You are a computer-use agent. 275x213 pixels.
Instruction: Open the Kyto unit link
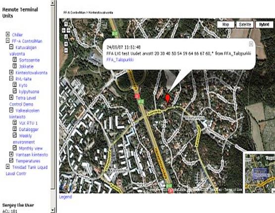pos(23,85)
